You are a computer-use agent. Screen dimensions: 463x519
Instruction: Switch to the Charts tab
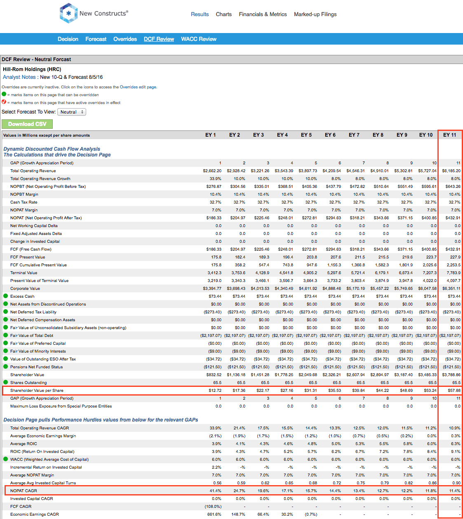[223, 14]
